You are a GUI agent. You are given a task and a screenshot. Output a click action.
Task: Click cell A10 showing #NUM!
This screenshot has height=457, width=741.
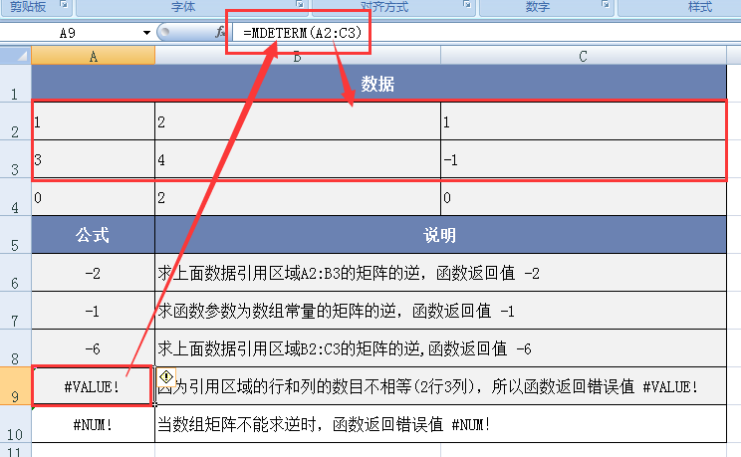[93, 424]
